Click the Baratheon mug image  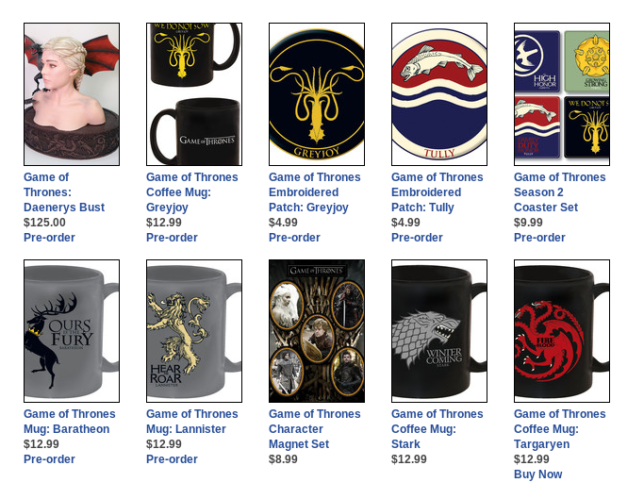[72, 331]
